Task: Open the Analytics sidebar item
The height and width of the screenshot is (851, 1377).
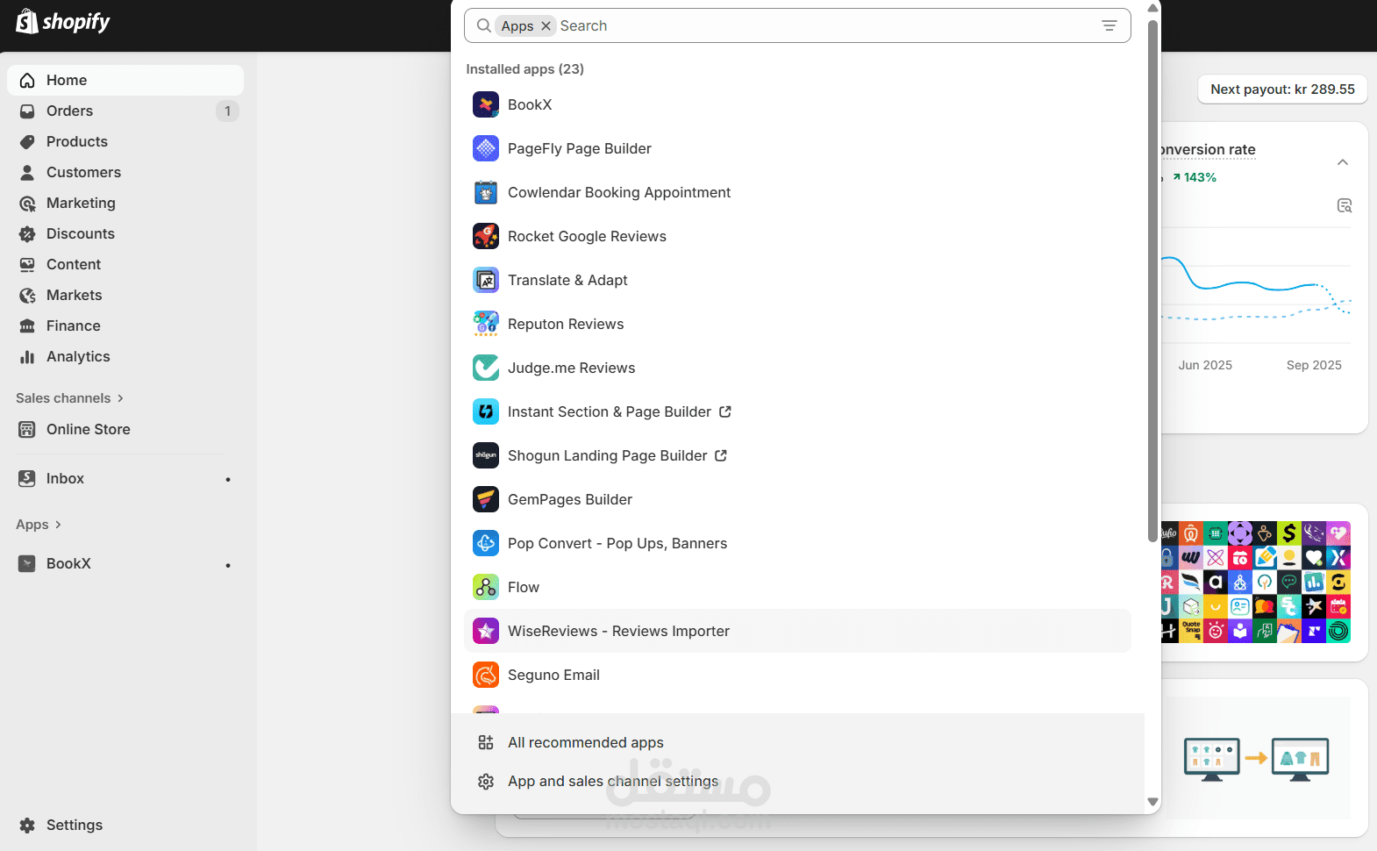Action: [x=78, y=357]
